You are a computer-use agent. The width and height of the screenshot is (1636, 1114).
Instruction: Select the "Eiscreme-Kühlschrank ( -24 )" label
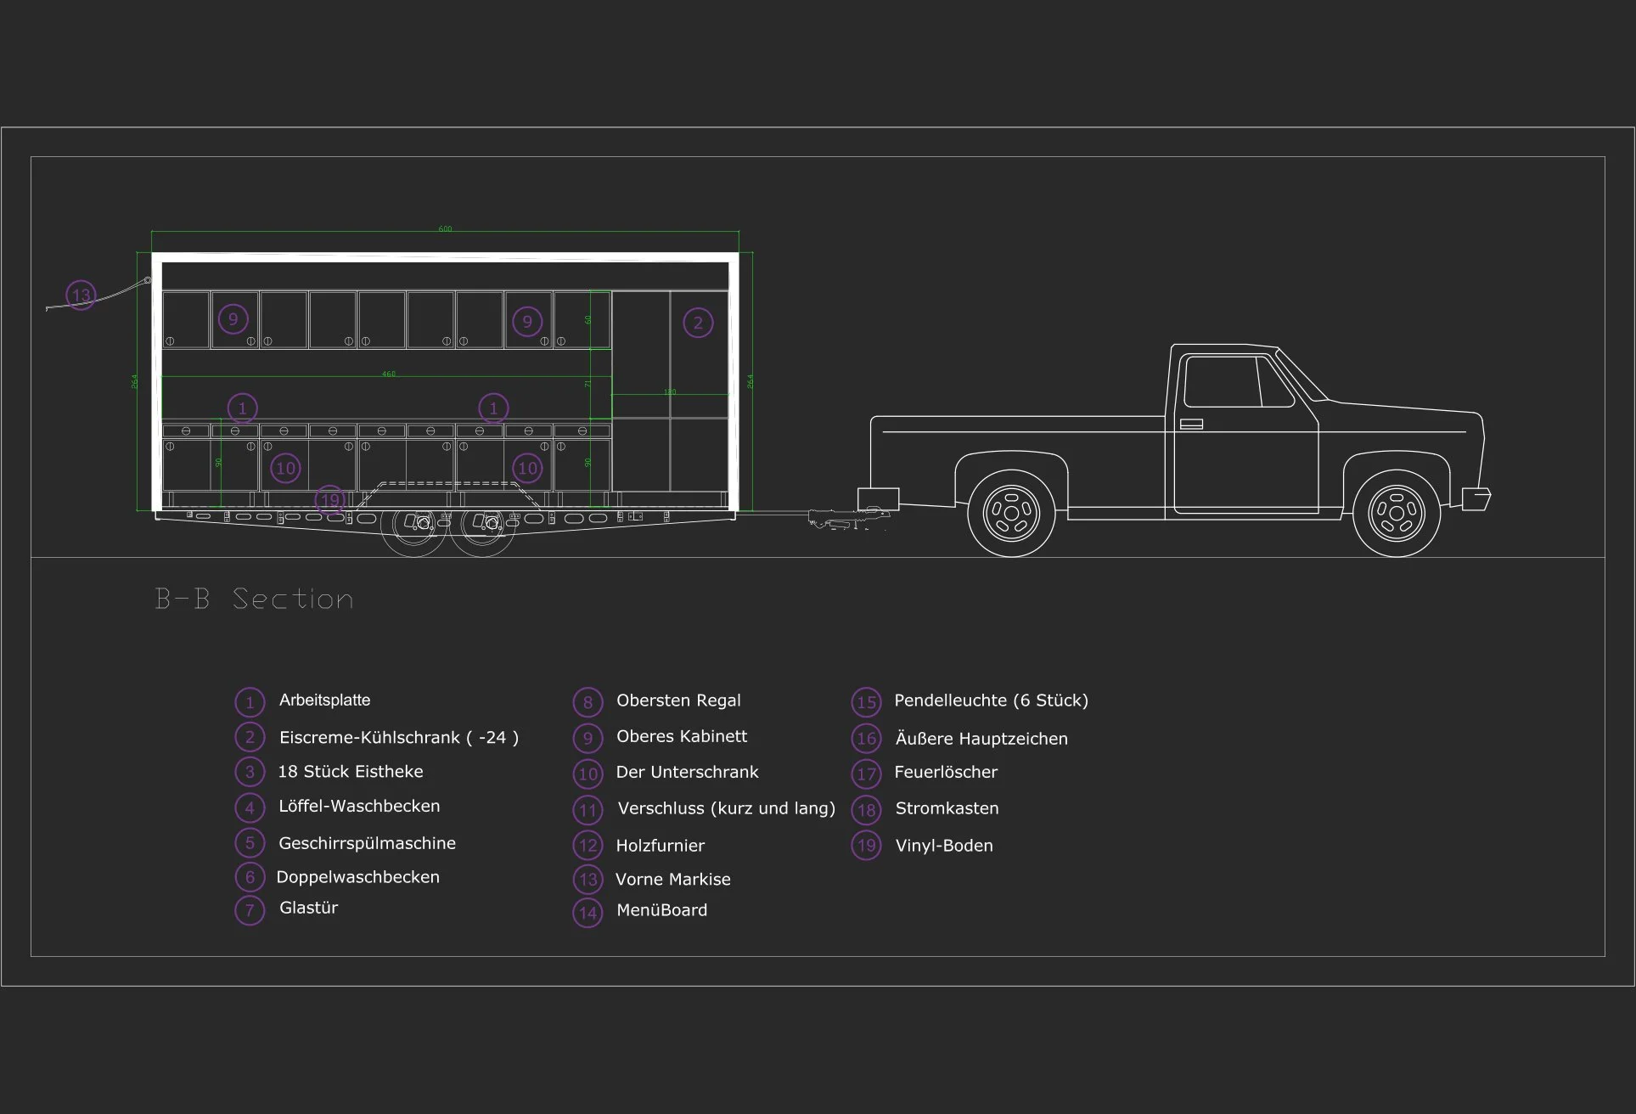click(398, 737)
